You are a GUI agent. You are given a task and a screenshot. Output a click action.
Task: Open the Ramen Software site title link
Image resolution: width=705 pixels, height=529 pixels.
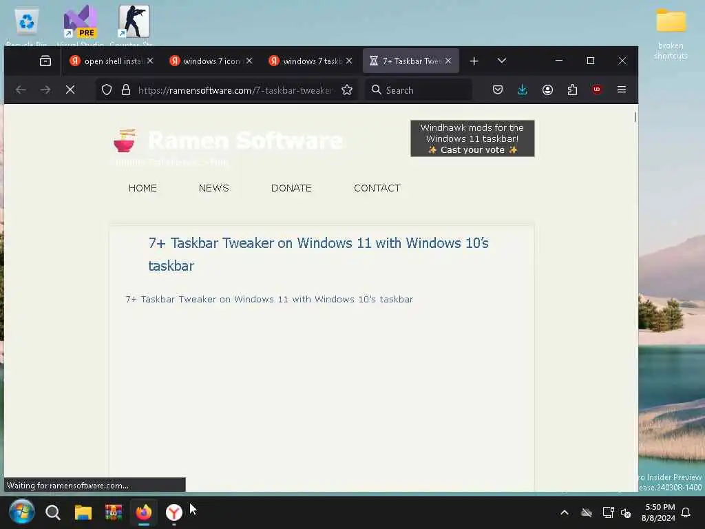click(246, 141)
